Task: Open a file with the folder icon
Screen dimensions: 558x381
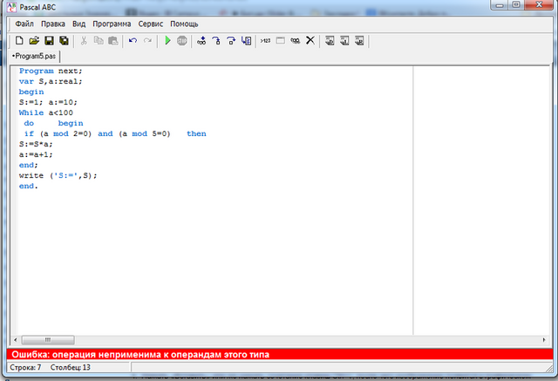Action: coord(34,41)
